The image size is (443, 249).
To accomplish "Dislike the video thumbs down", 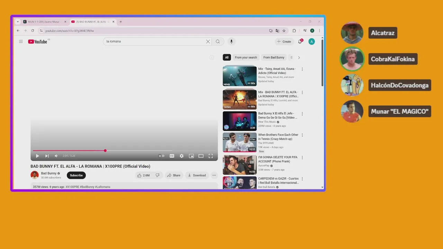I will 157,175.
